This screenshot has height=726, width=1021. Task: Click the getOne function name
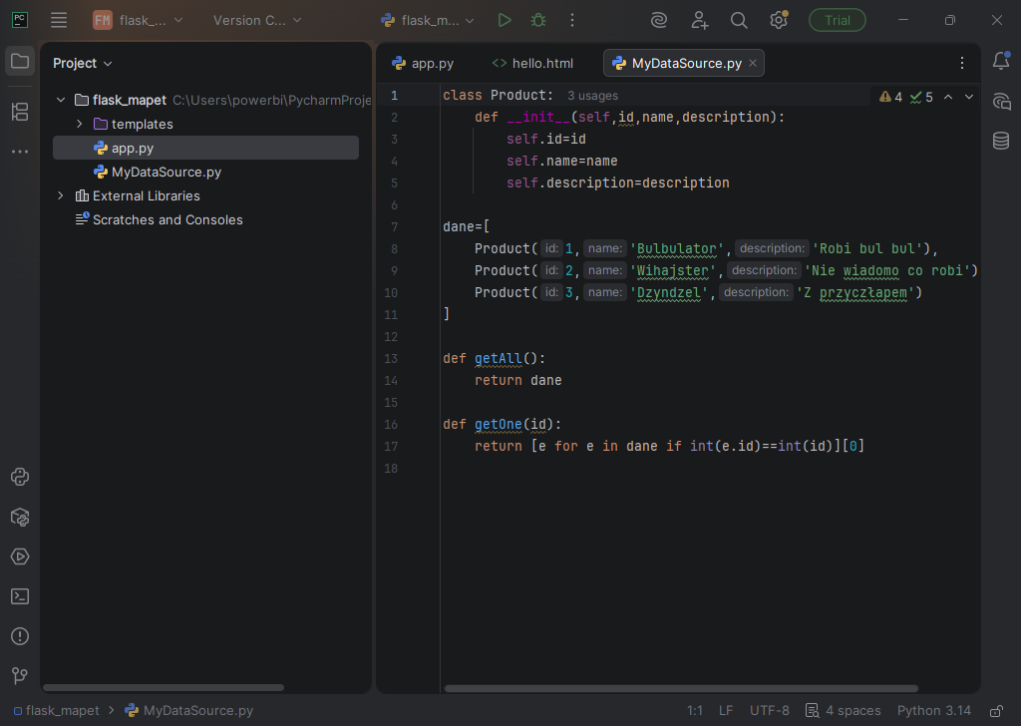tap(499, 425)
